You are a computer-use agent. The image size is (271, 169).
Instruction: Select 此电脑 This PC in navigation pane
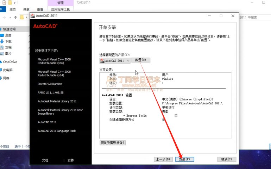pos(7,70)
